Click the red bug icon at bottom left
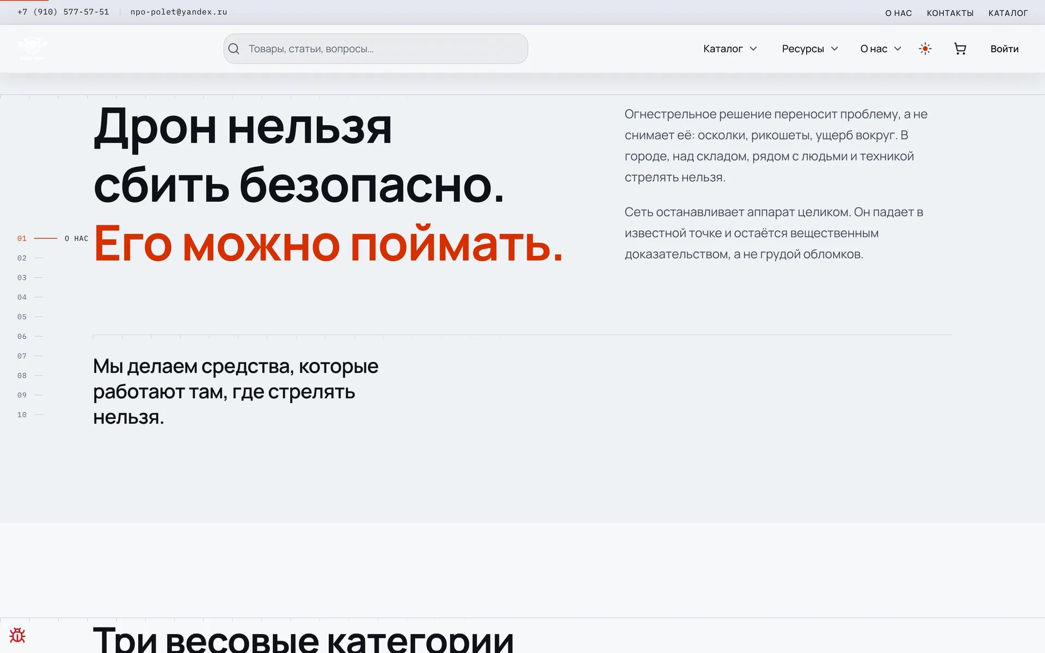 [17, 635]
